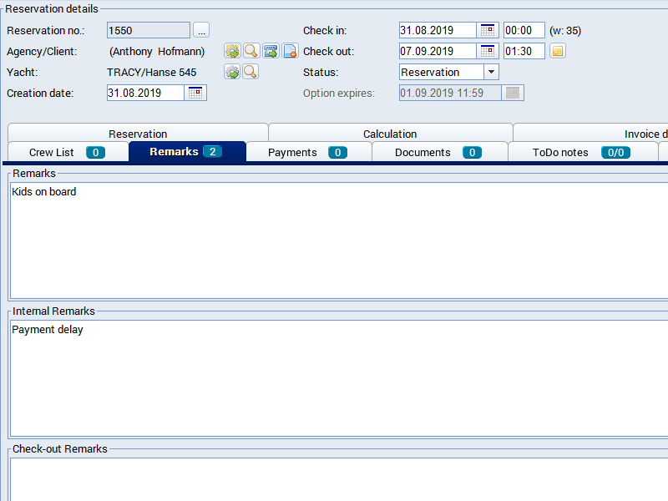
Task: Switch to the Crew List tab
Action: tap(68, 152)
